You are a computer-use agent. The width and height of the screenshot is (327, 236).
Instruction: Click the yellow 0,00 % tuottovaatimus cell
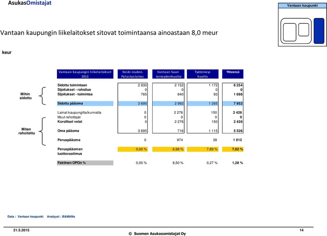[x=133, y=149]
